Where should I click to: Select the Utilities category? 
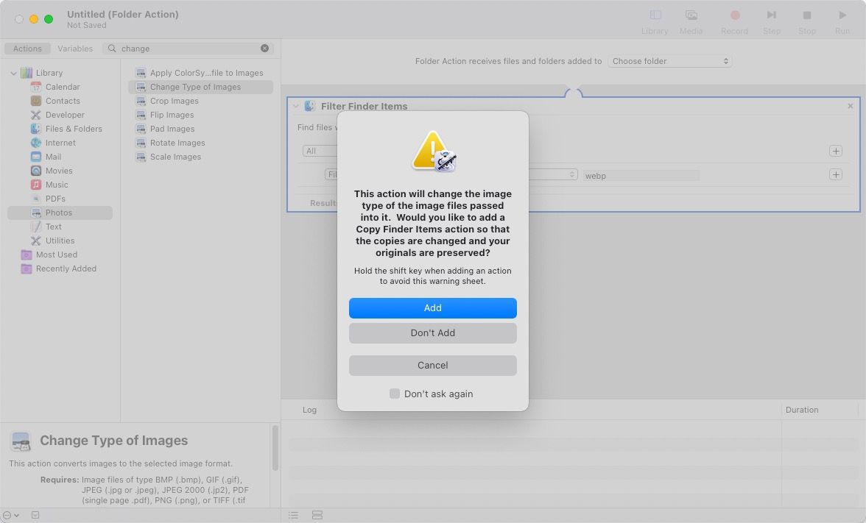click(60, 241)
